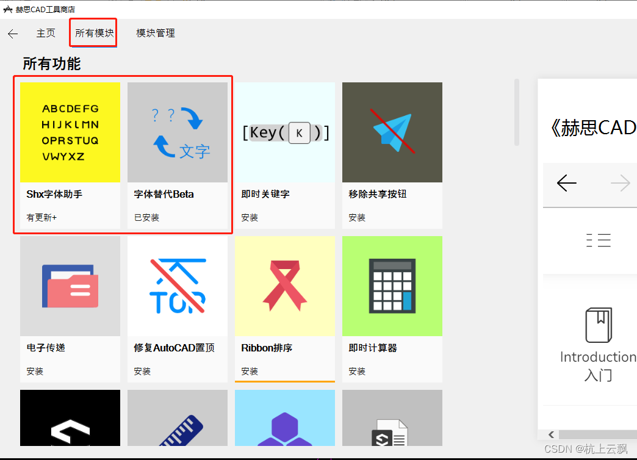Open the help panel contents list icon
637x460 pixels.
(599, 240)
